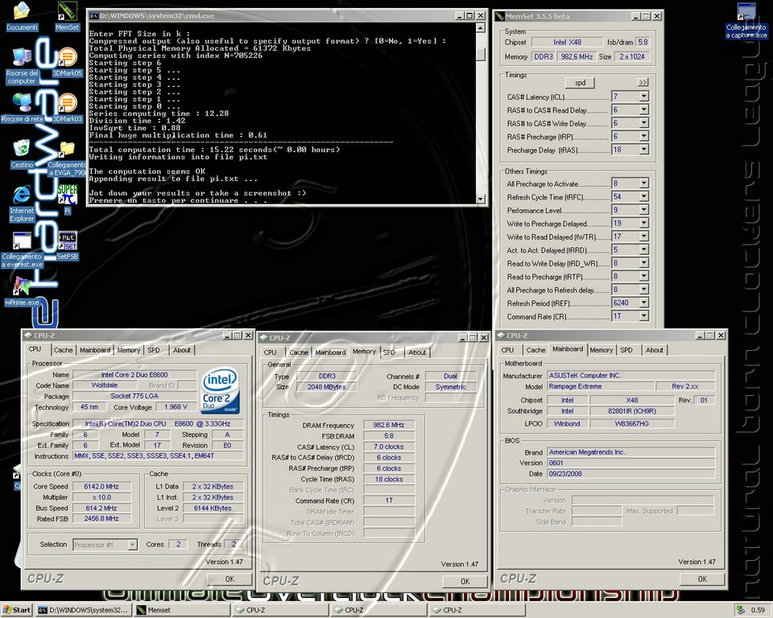Open the Refresh Period (tREF) dropdown
Image resolution: width=773 pixels, height=618 pixels.
pyautogui.click(x=644, y=303)
